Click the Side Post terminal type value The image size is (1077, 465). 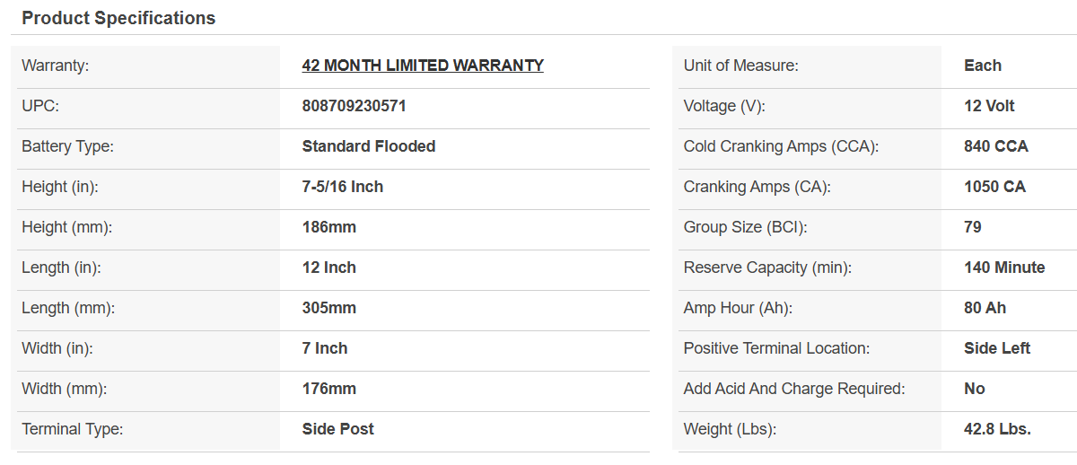338,429
